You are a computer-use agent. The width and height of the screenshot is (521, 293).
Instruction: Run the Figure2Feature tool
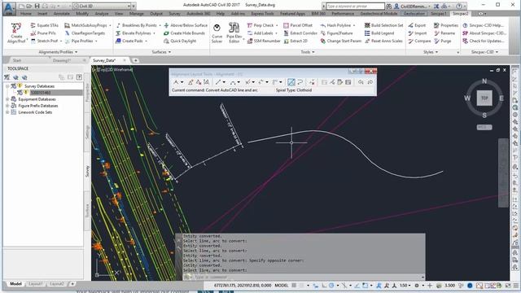pos(336,33)
